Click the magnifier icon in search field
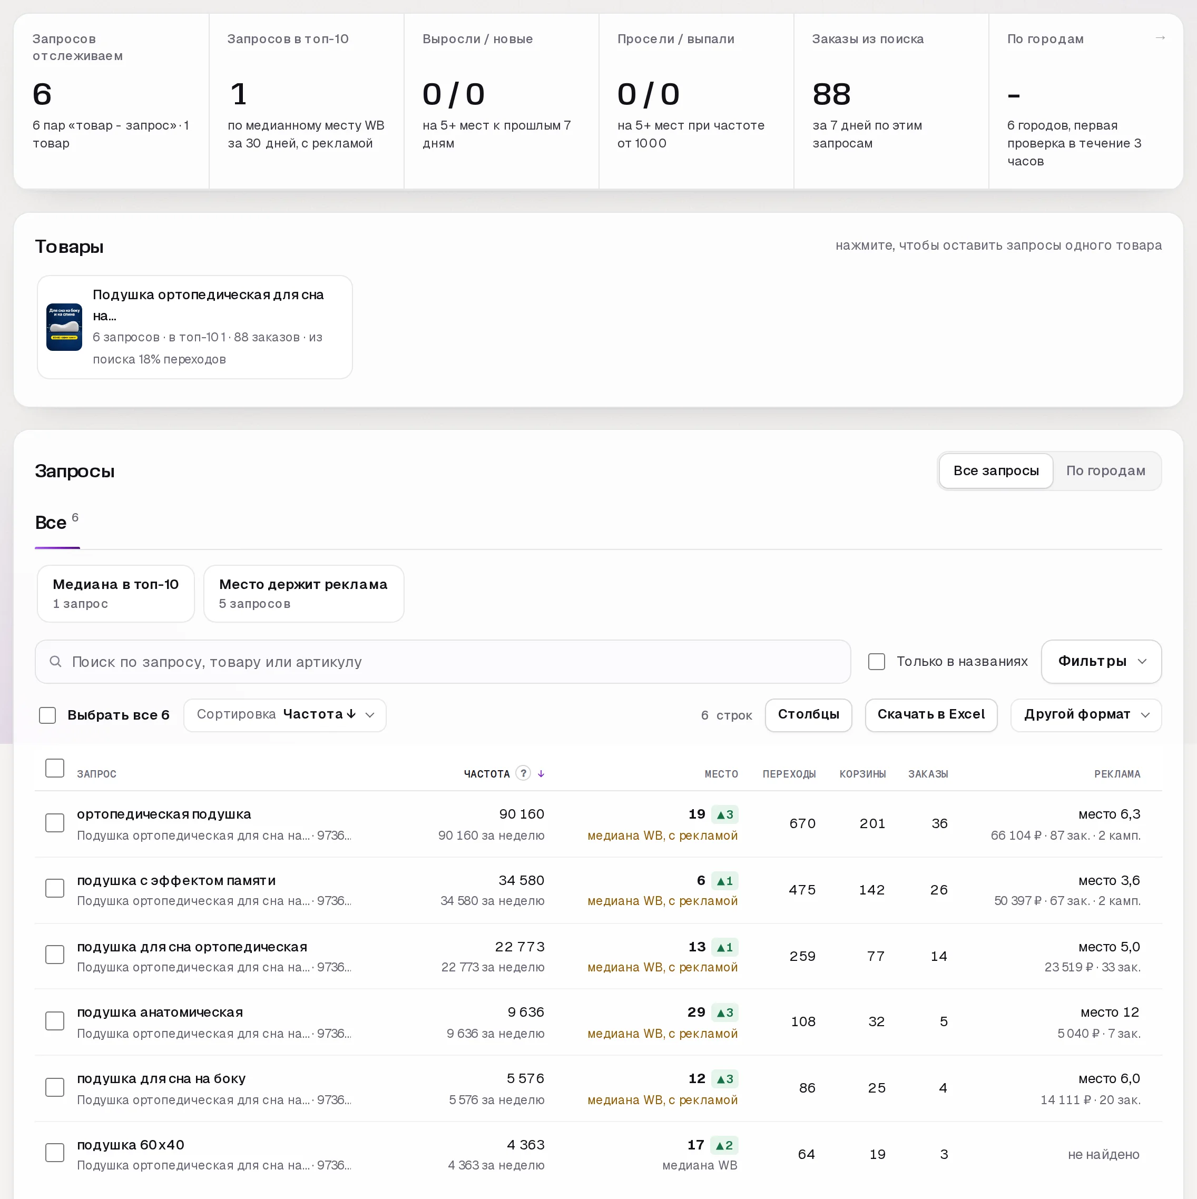1197x1199 pixels. pyautogui.click(x=55, y=662)
